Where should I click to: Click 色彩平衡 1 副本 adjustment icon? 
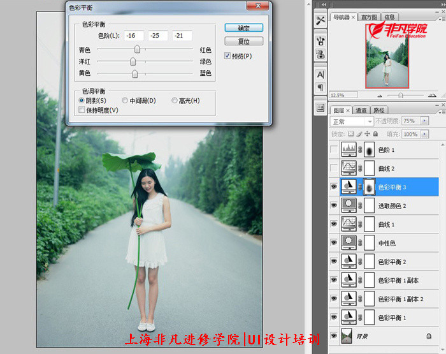click(349, 280)
